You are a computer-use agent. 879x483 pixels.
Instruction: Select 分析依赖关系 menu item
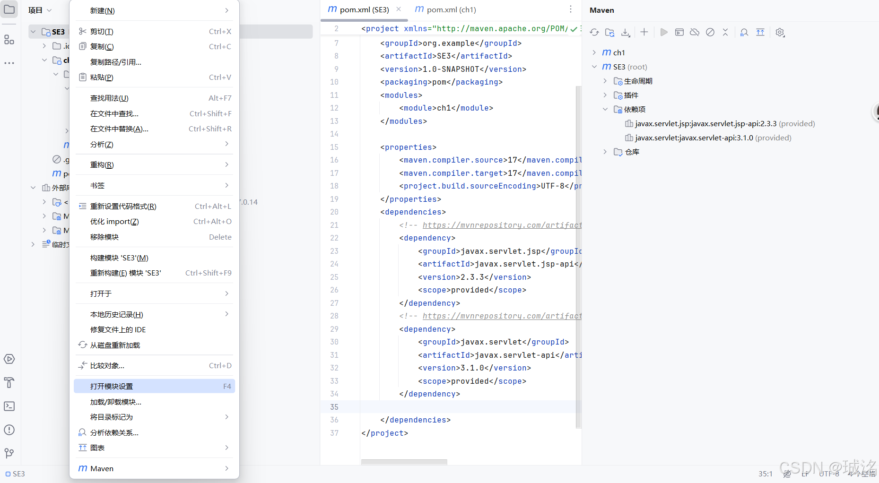coord(154,432)
